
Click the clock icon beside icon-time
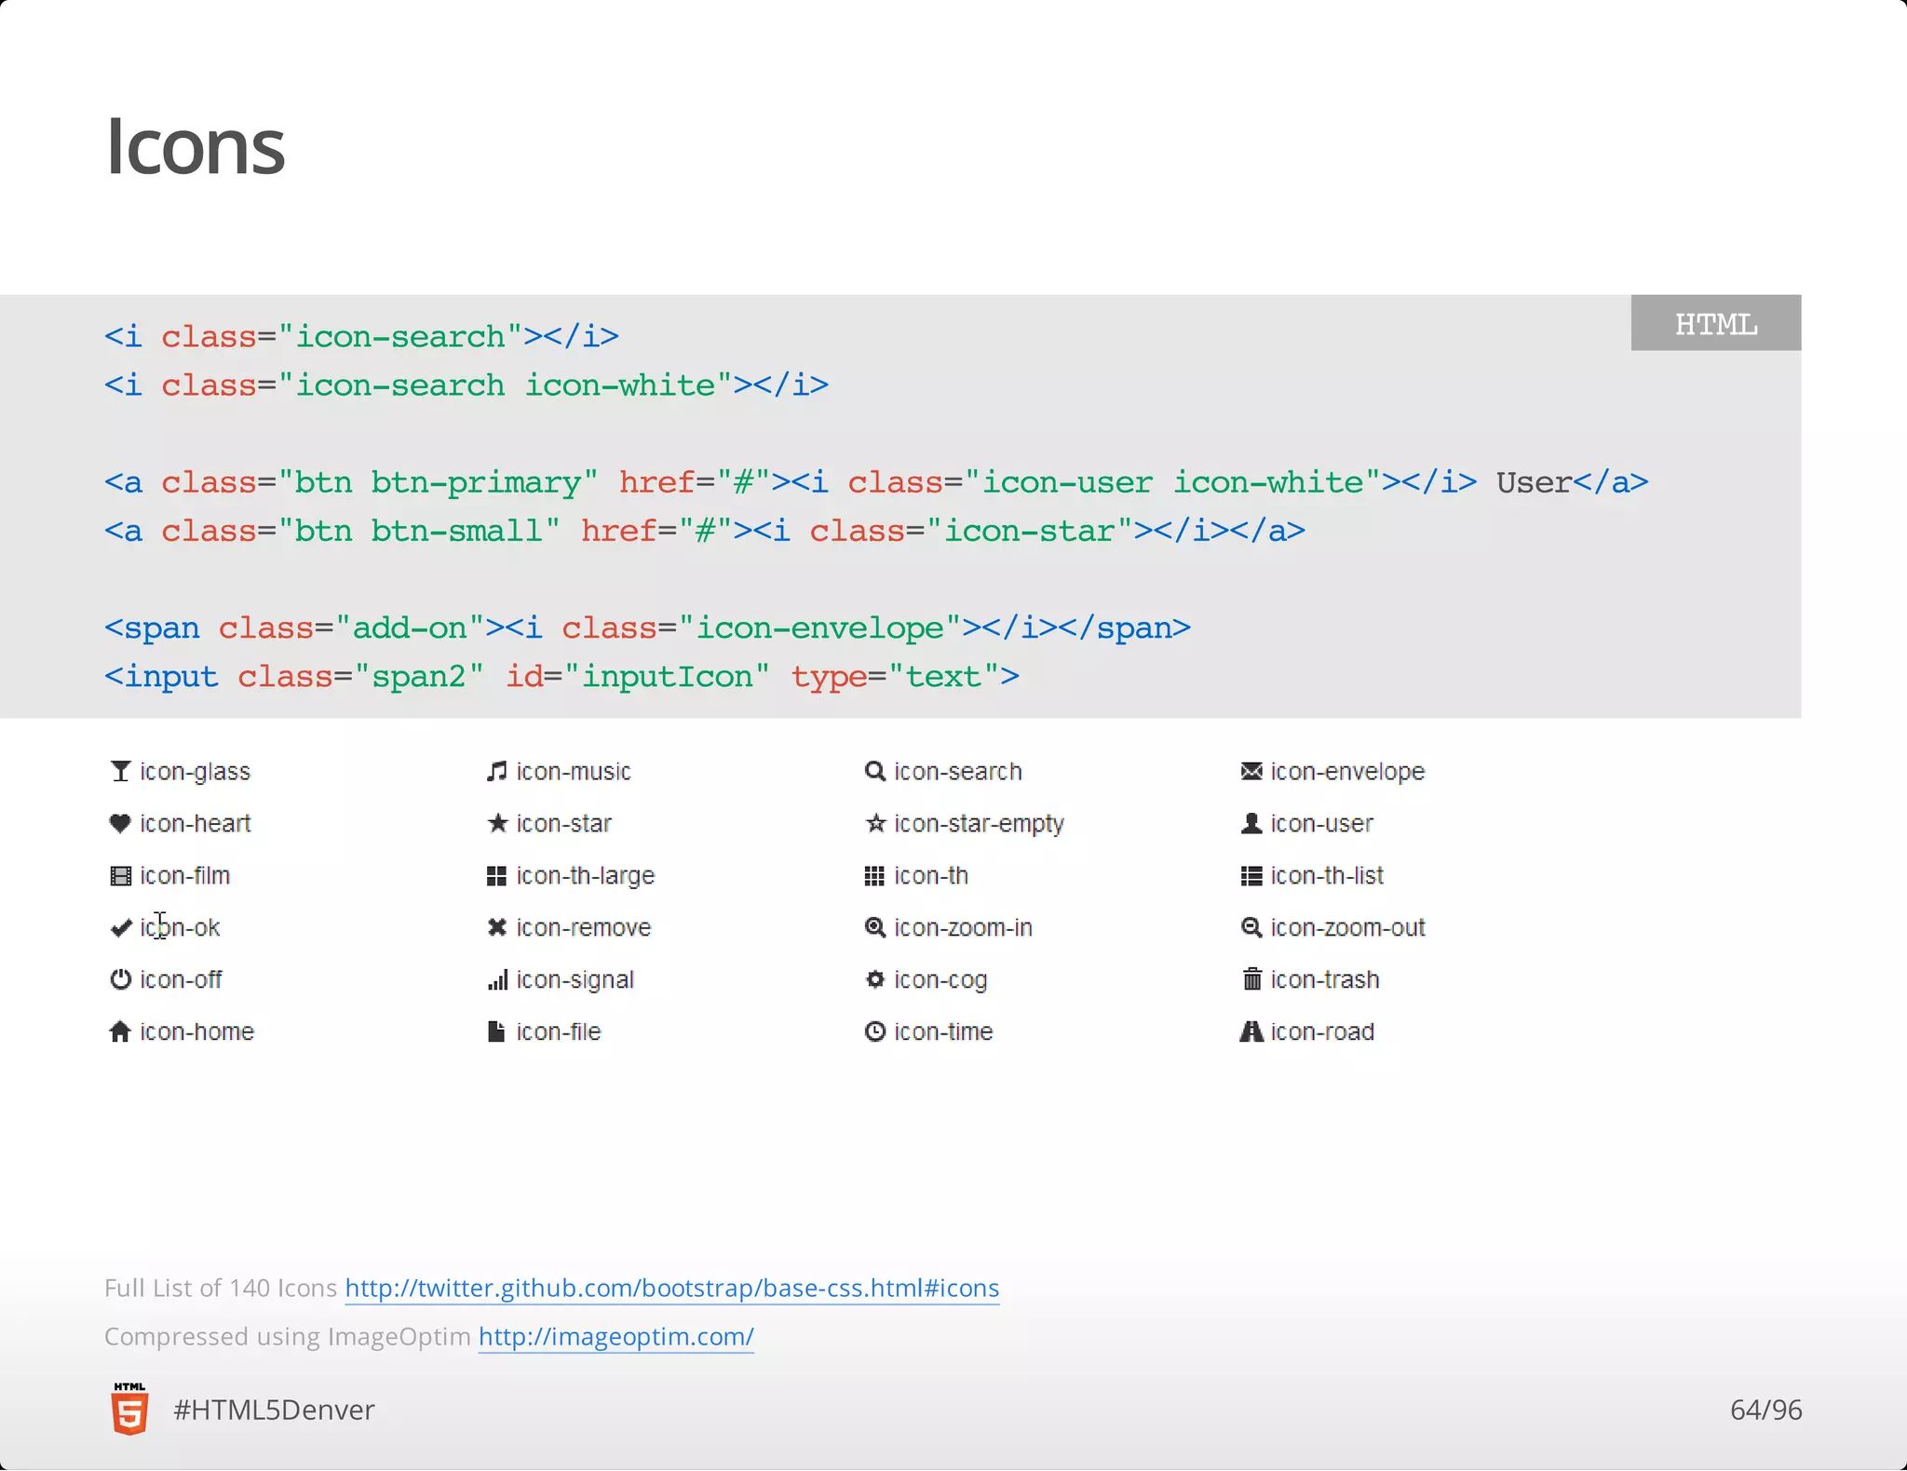874,1032
